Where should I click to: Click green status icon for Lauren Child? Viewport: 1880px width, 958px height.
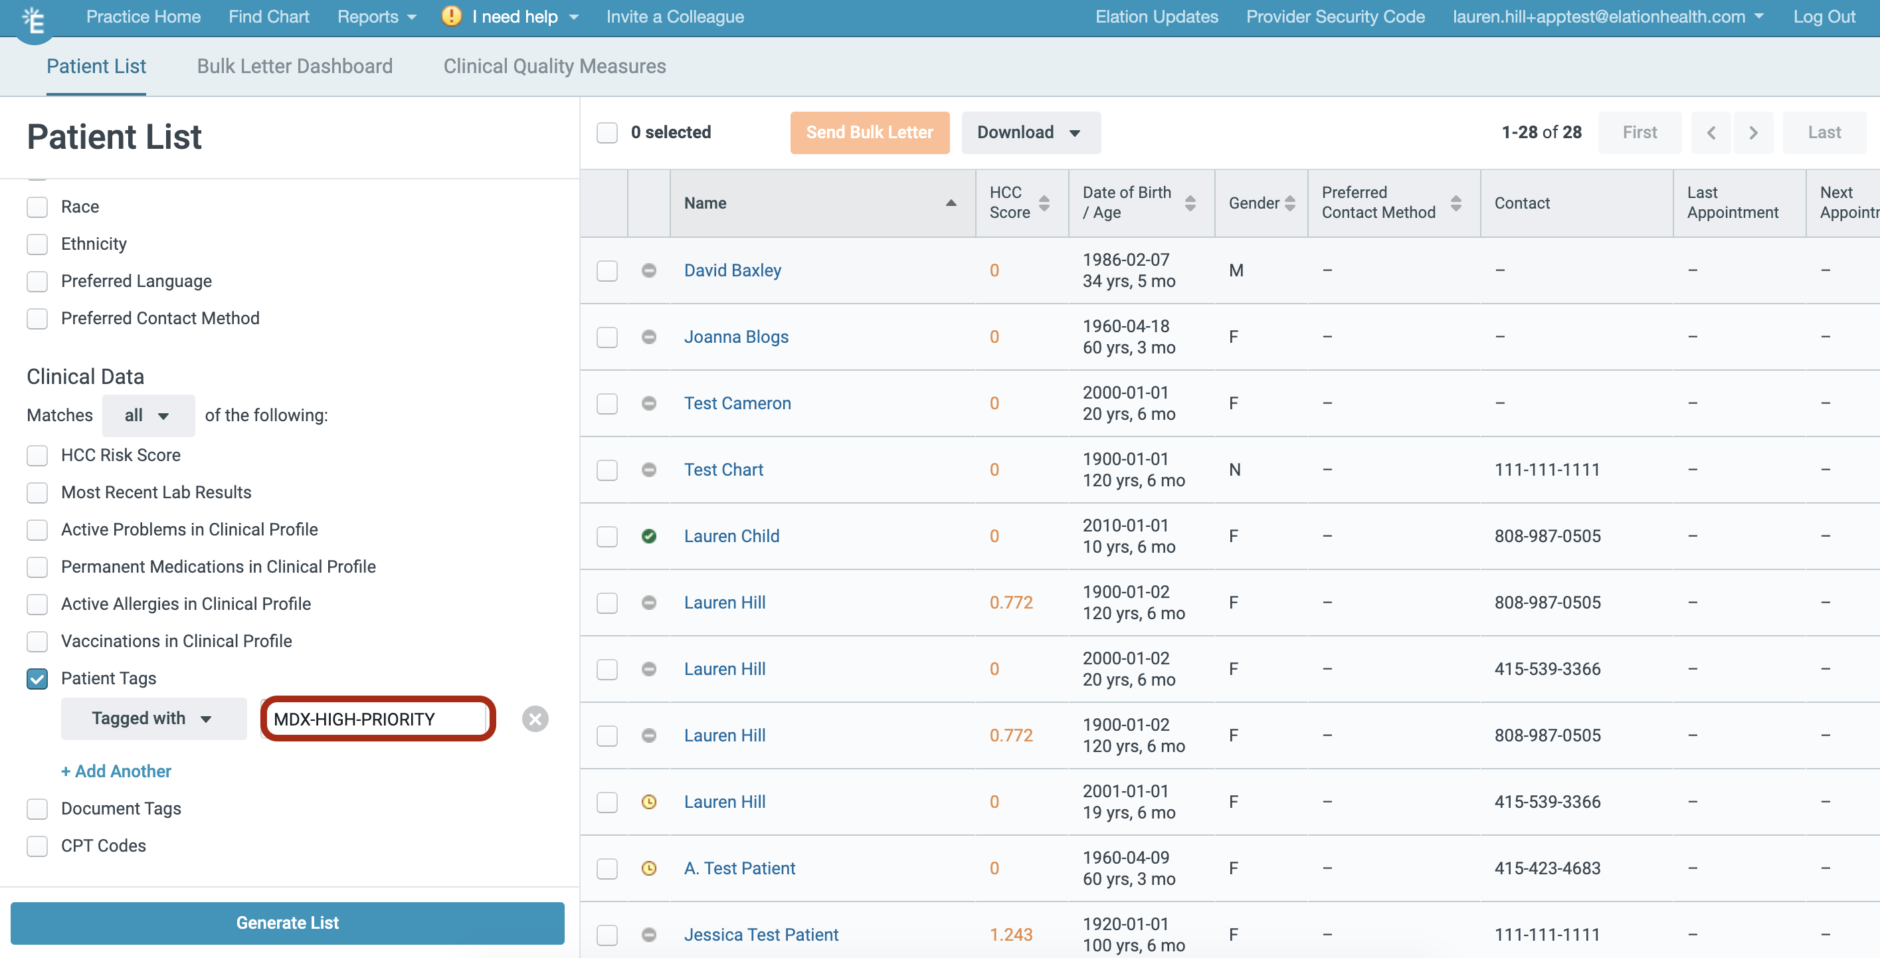pyautogui.click(x=648, y=536)
